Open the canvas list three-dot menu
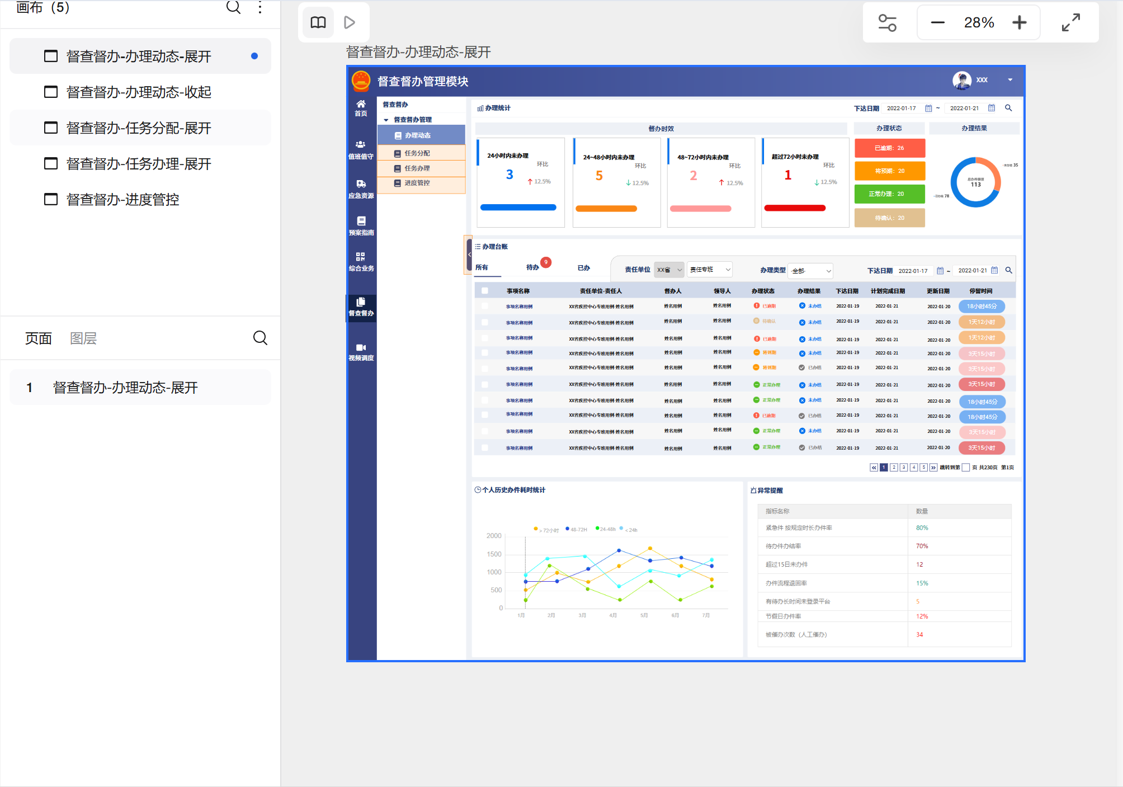The image size is (1123, 787). (x=260, y=7)
